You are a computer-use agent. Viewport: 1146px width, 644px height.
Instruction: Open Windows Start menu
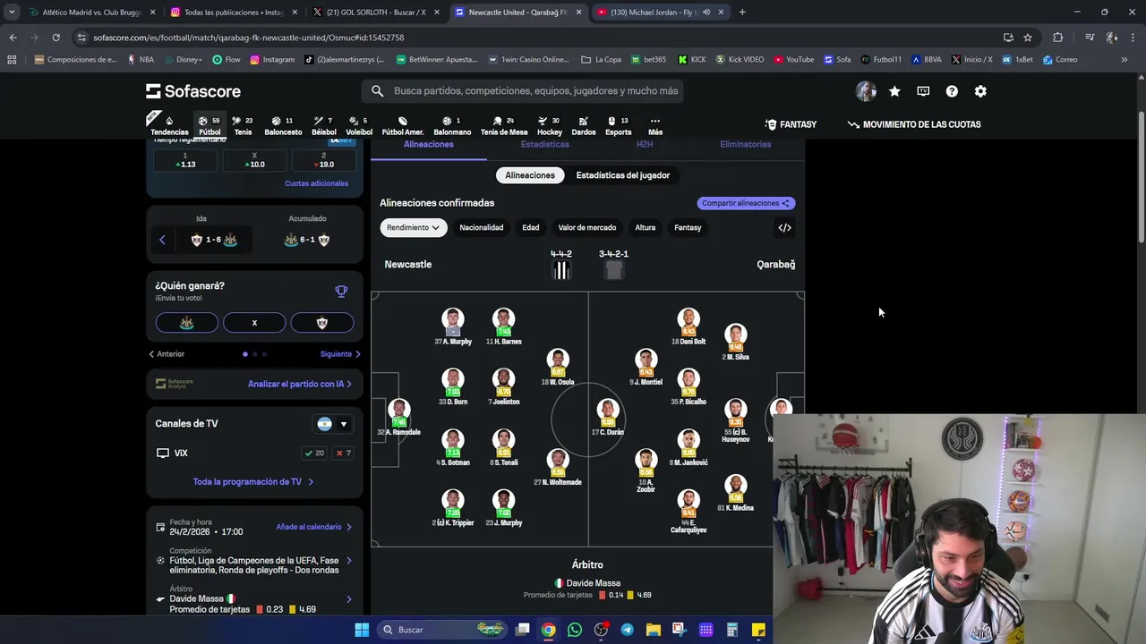tap(362, 630)
